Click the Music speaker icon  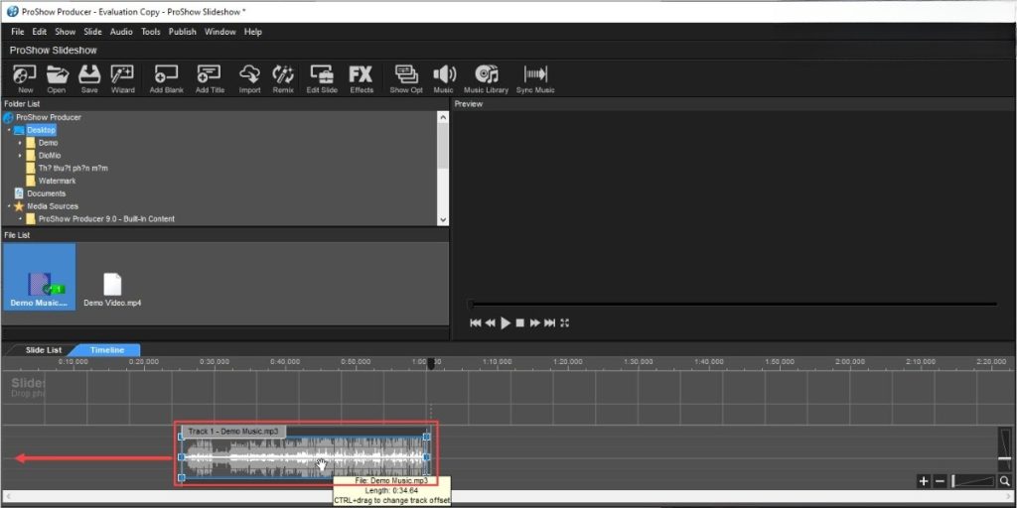coord(444,79)
